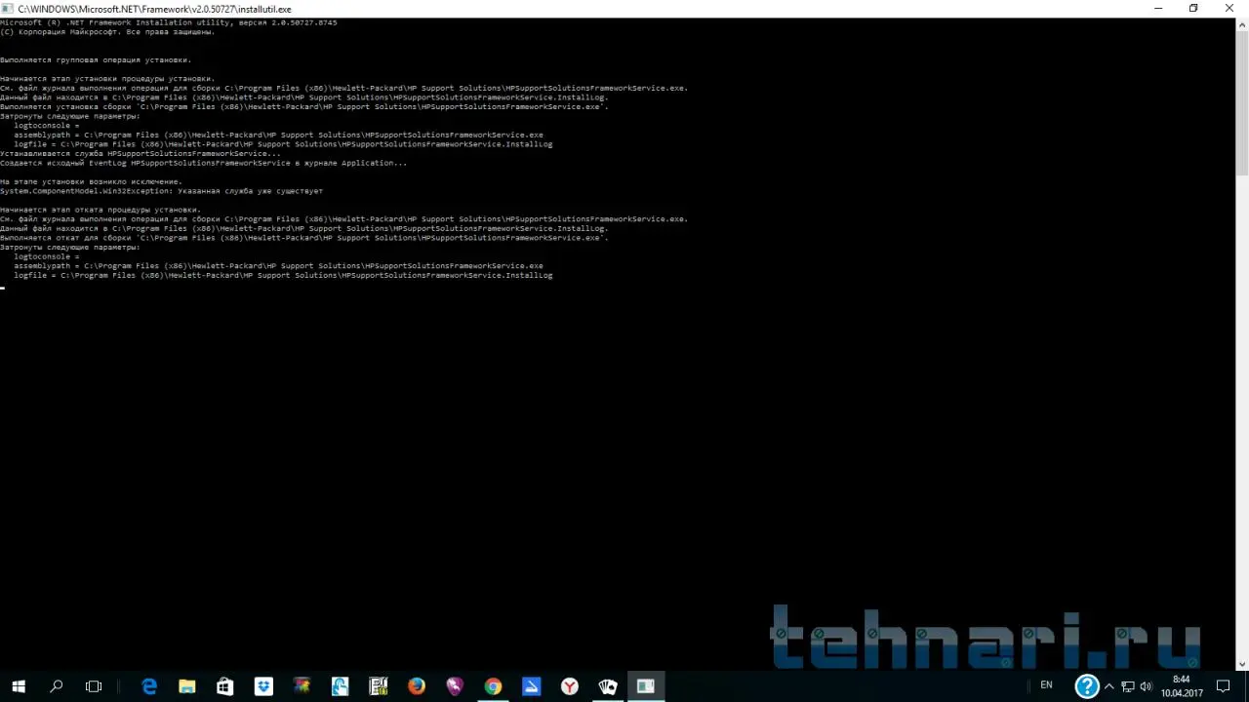Image resolution: width=1249 pixels, height=702 pixels.
Task: Click 'На этапе установки возникло исключение.' line
Action: [x=91, y=182]
